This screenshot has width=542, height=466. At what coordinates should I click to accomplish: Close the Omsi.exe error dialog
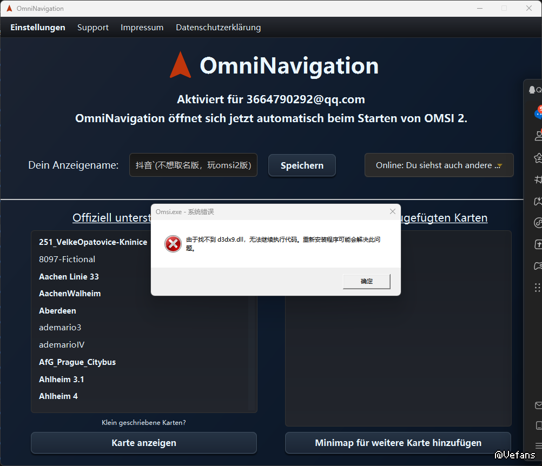[x=392, y=211]
